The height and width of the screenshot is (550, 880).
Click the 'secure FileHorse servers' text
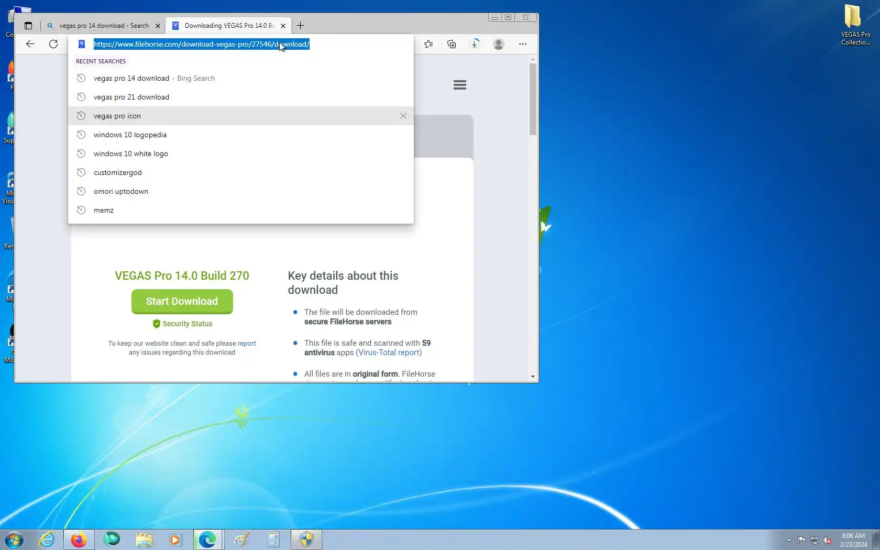348,322
